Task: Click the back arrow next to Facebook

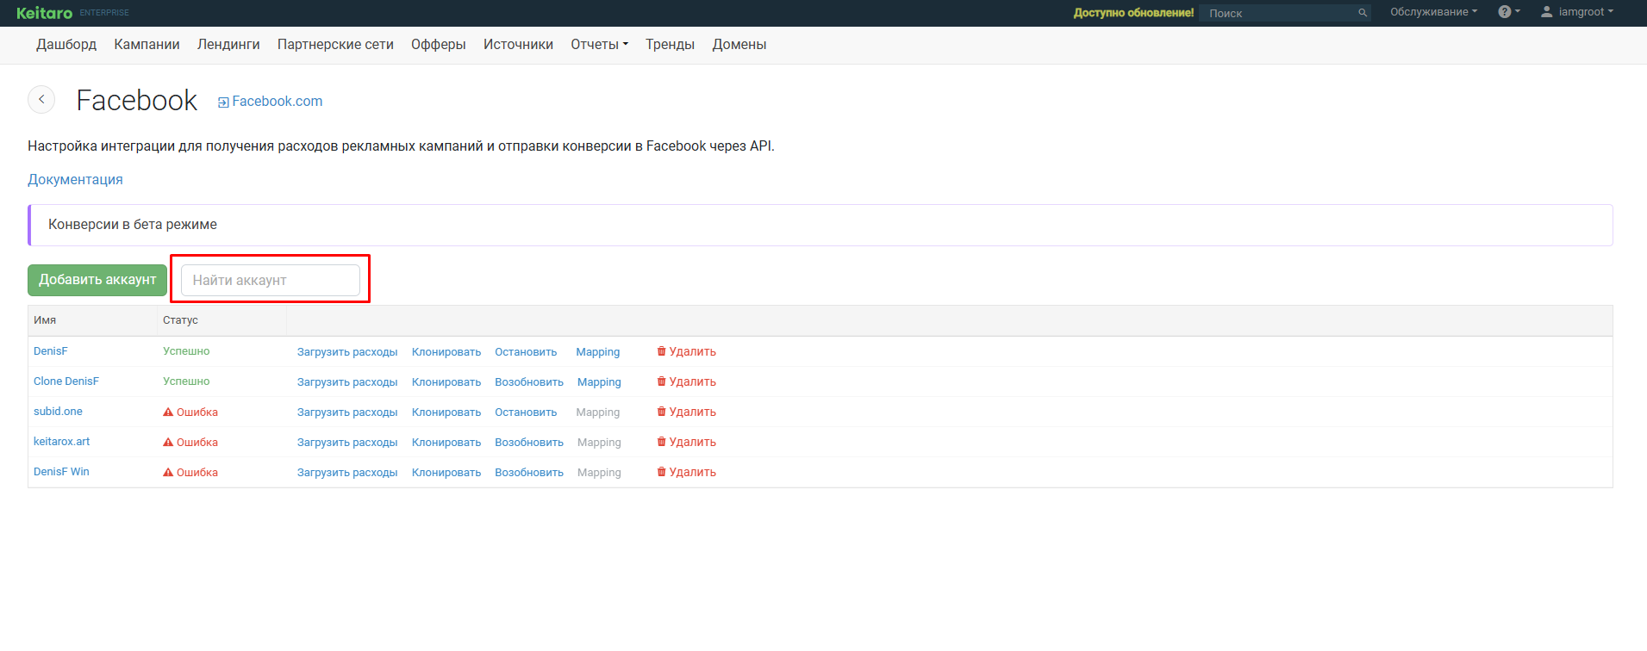Action: pyautogui.click(x=41, y=100)
